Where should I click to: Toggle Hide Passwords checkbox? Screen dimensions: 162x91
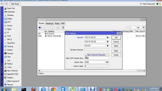pyautogui.click(x=141, y=4)
